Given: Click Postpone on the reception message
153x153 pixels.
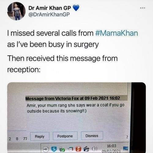Looking at the screenshot, I should [65, 136].
